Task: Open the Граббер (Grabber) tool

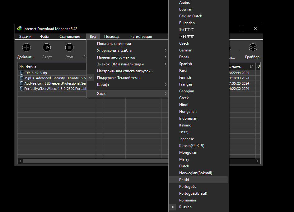Action: [253, 47]
